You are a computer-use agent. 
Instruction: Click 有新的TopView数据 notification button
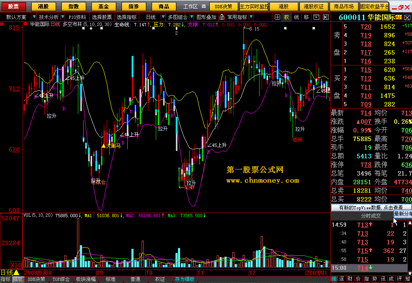(370, 207)
